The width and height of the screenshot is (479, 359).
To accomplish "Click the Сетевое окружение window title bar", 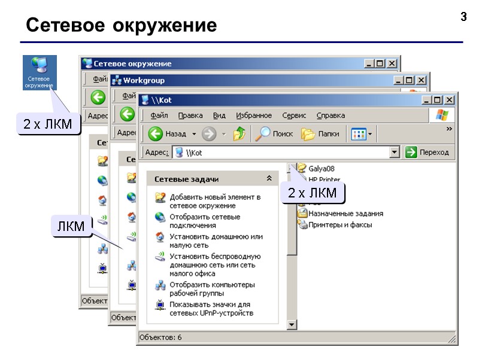I will click(x=223, y=63).
